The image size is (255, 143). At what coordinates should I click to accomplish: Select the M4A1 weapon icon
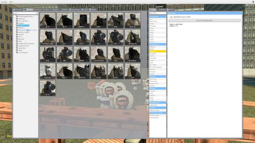[48, 54]
